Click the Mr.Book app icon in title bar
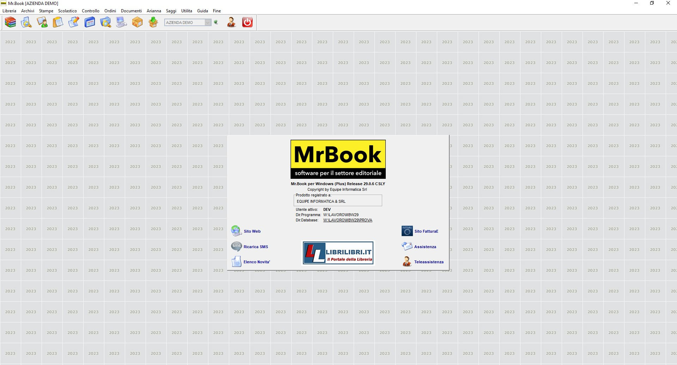677x365 pixels. tap(4, 3)
